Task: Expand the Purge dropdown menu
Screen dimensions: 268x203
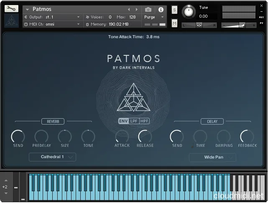Action: pos(152,17)
